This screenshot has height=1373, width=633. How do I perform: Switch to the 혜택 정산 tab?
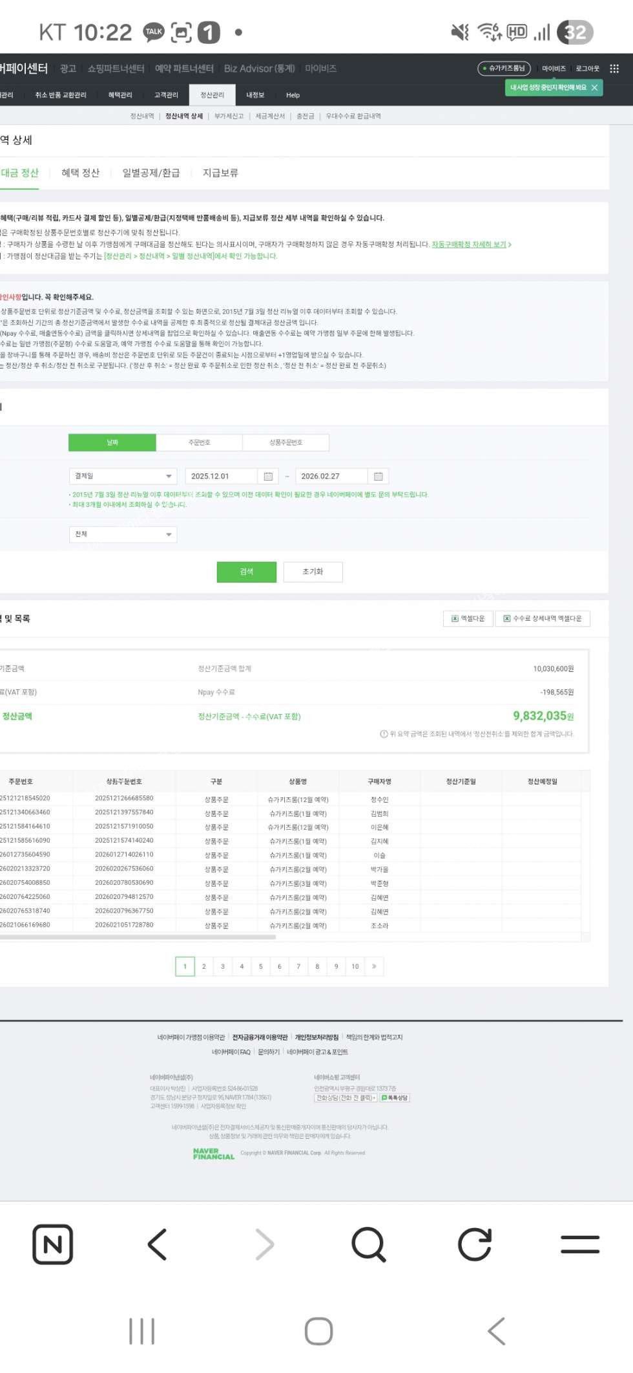[80, 173]
